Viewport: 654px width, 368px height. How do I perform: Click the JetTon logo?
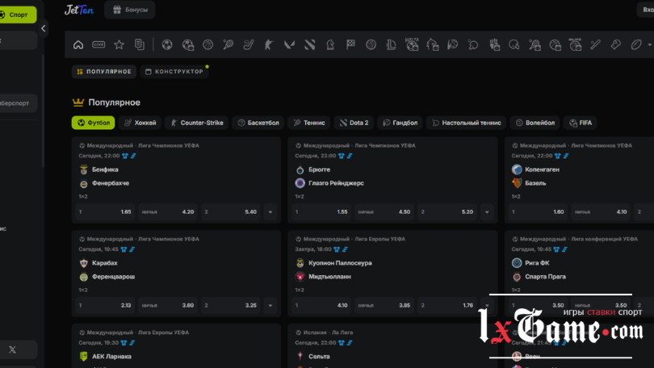pyautogui.click(x=79, y=10)
